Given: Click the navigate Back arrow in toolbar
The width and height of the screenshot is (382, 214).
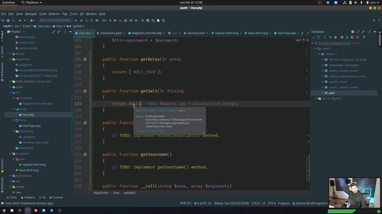Looking at the screenshot, I should [x=20, y=20].
